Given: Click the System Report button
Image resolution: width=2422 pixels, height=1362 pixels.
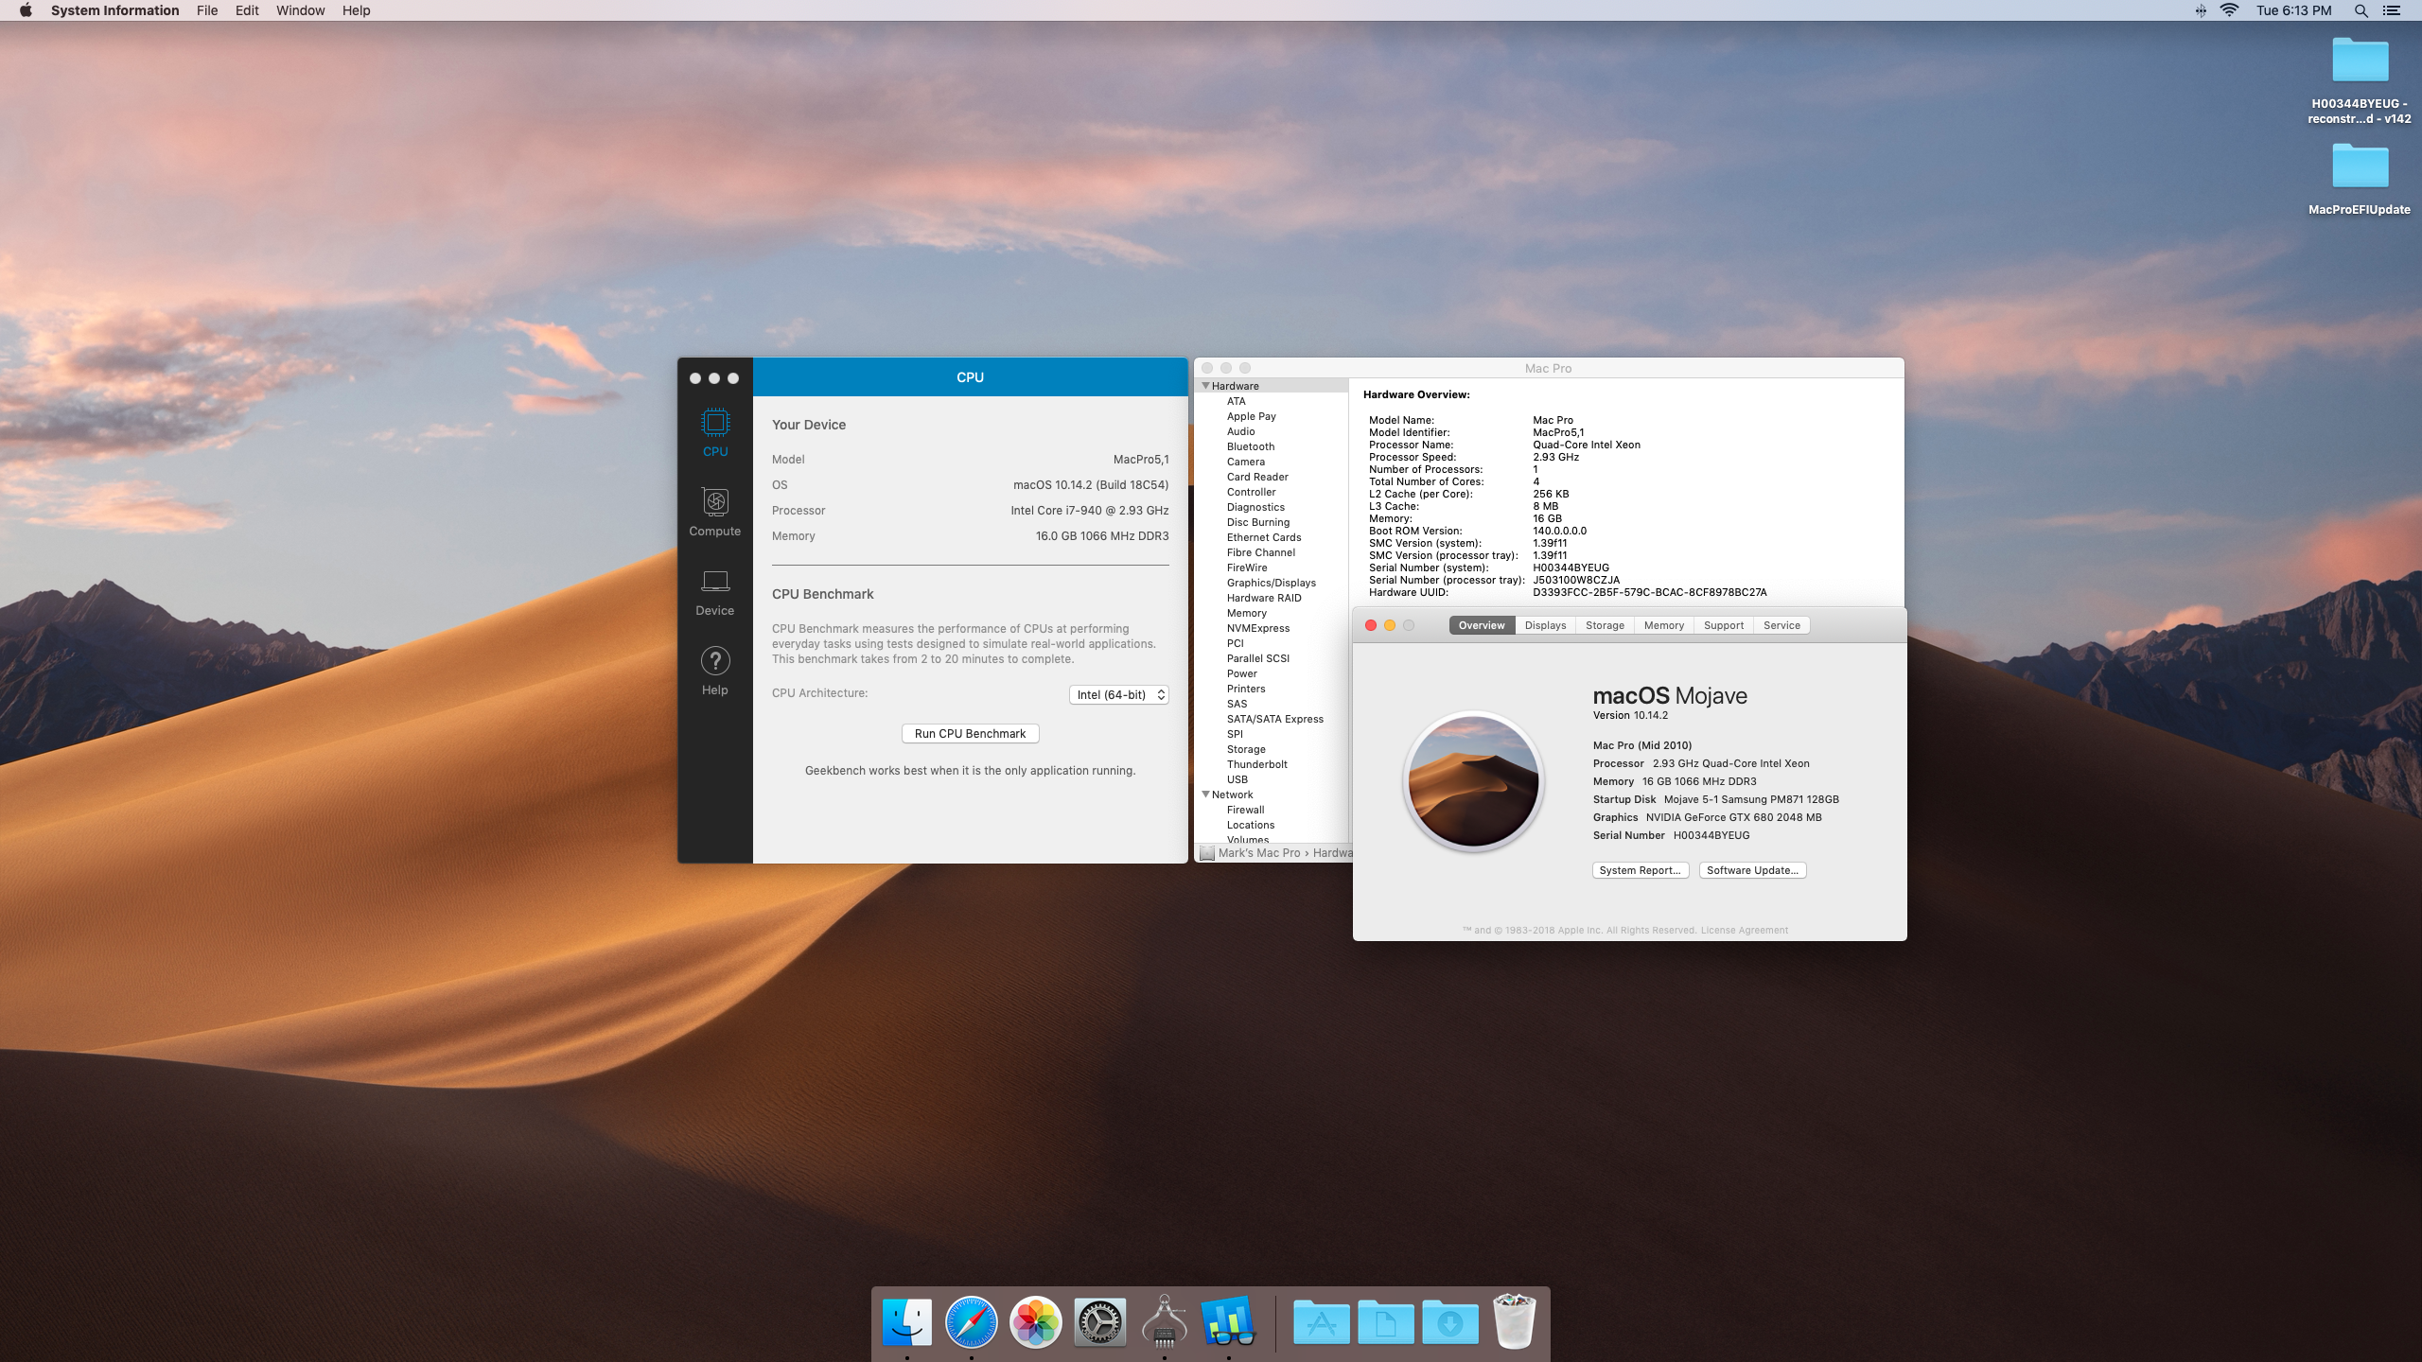Looking at the screenshot, I should pos(1640,870).
